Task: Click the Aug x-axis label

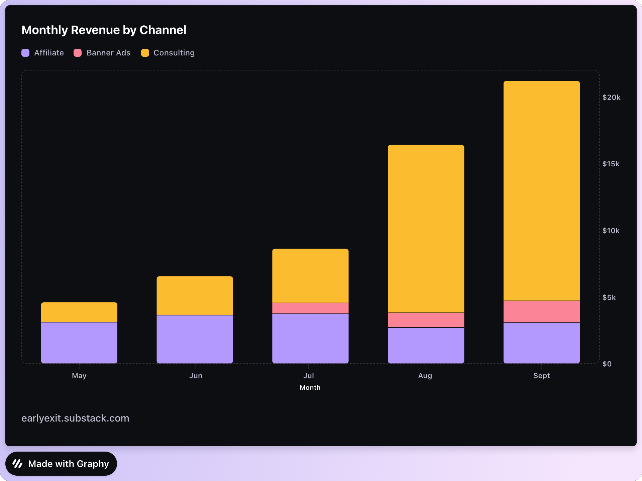Action: point(425,375)
